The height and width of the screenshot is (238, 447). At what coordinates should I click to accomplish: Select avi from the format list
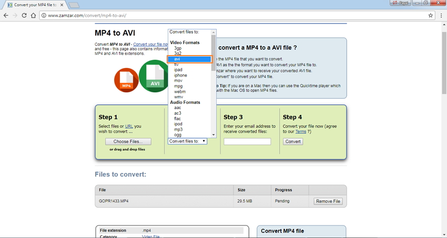coord(189,59)
